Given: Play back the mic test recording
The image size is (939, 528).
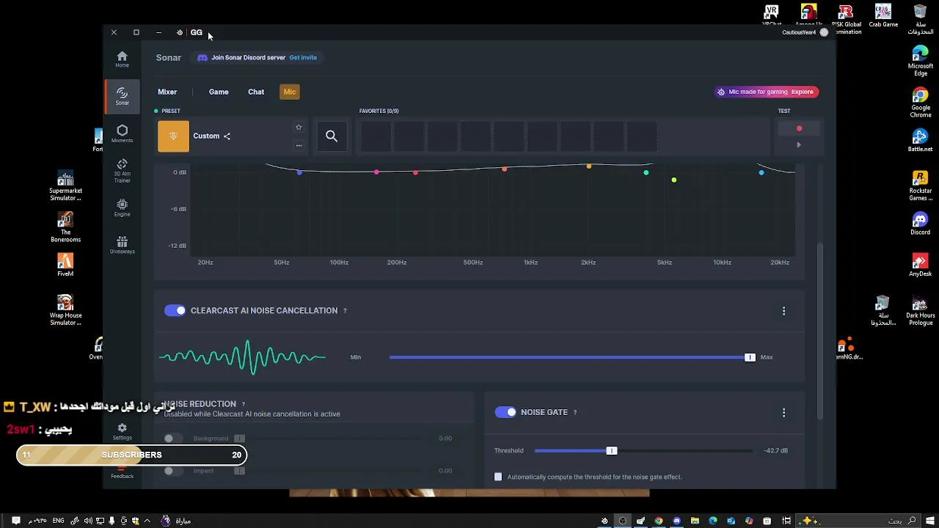Looking at the screenshot, I should (x=799, y=145).
